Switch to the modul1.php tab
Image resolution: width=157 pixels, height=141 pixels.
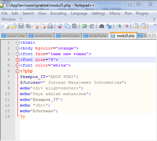tap(14, 36)
